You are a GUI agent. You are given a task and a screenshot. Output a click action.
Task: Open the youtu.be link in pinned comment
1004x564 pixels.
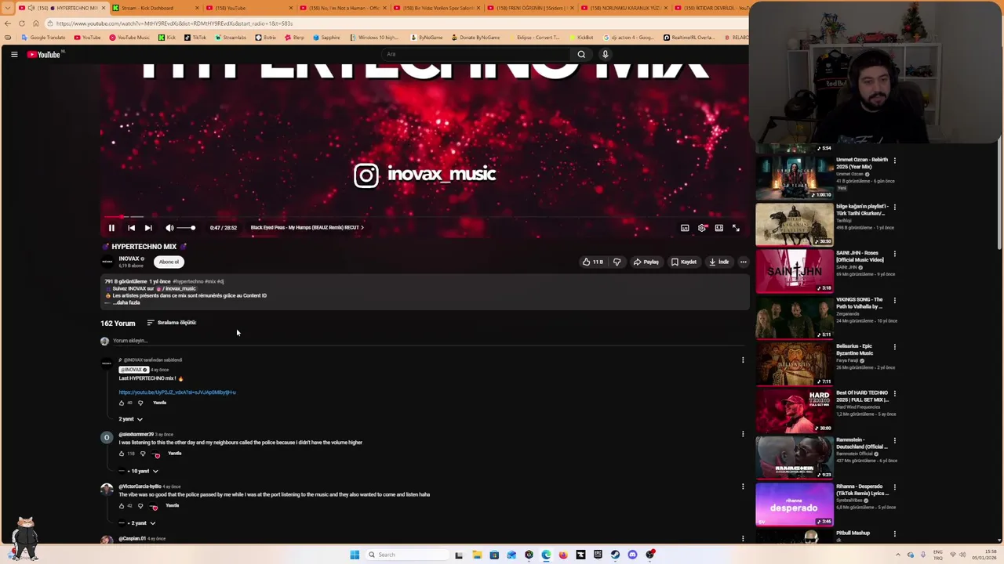click(x=177, y=392)
